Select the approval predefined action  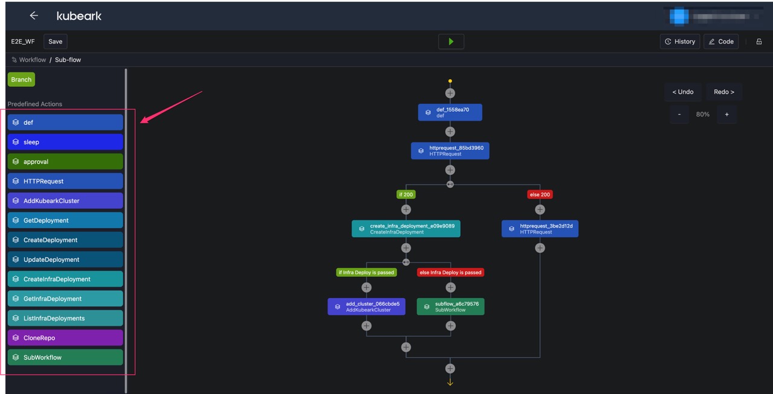tap(65, 161)
